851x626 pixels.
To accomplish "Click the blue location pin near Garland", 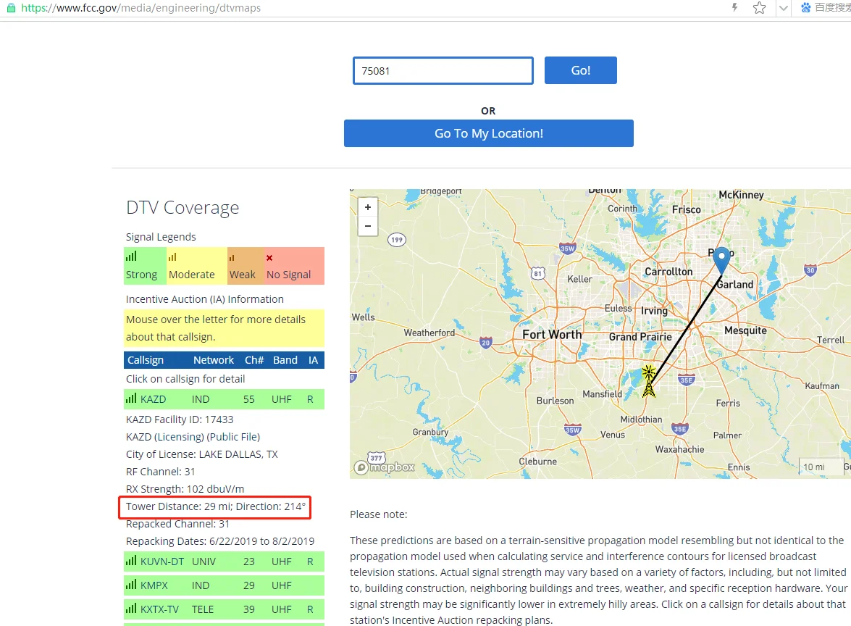I will 721,260.
